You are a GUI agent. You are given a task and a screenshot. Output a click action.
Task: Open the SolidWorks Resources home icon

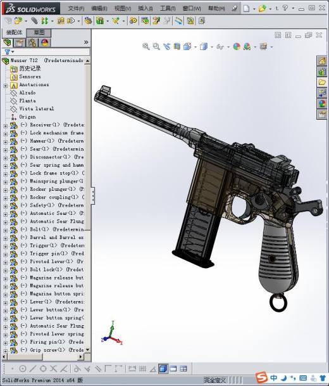tap(322, 61)
